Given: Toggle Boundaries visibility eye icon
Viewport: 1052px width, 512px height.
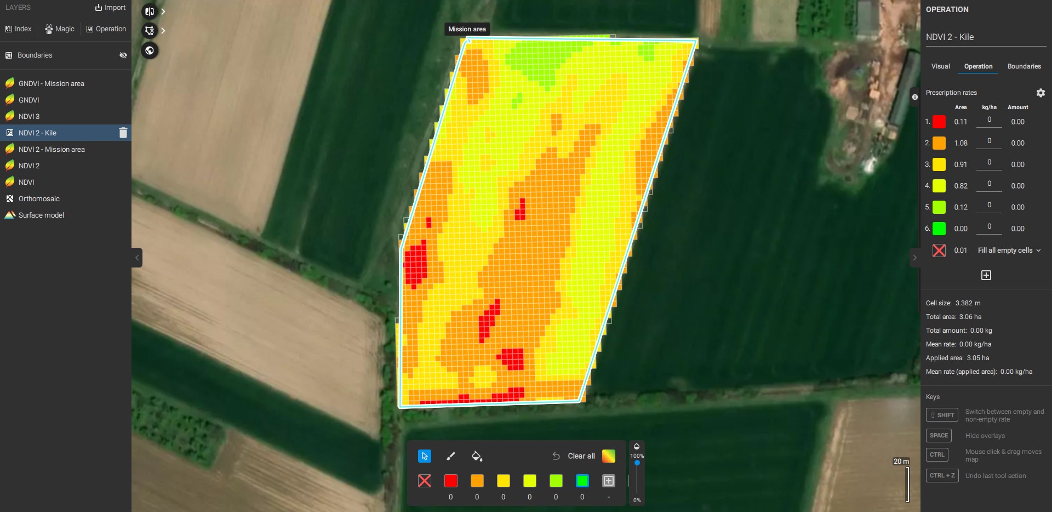Looking at the screenshot, I should [x=123, y=55].
